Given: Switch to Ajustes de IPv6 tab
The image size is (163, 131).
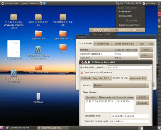Looking at the screenshot, I should (x=138, y=78).
